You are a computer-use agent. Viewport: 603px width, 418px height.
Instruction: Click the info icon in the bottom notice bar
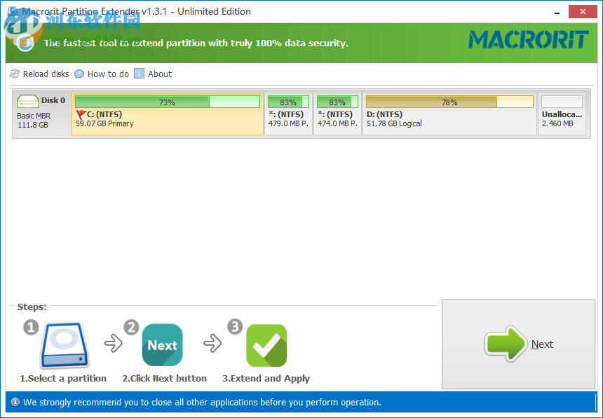(15, 403)
